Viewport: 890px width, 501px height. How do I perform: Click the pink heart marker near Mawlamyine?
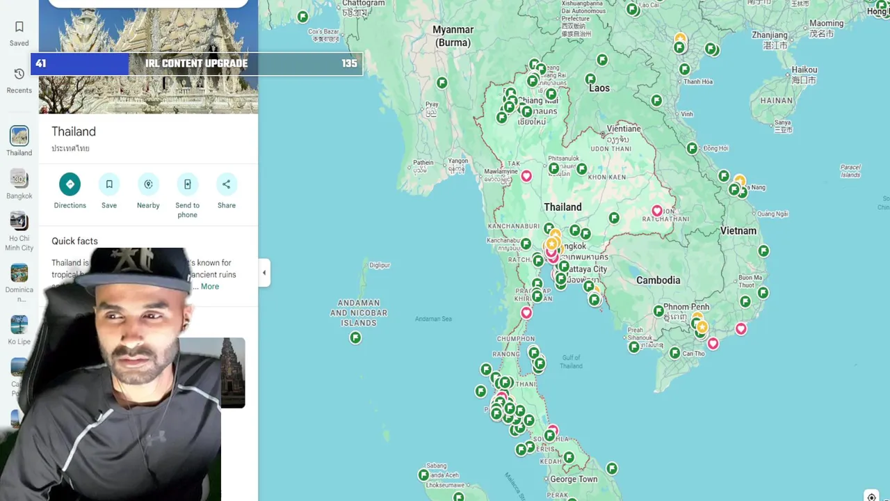[x=526, y=176]
